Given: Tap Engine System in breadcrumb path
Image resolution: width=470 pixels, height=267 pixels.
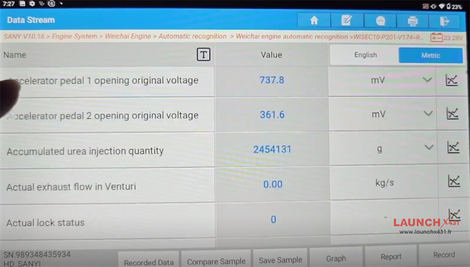Looking at the screenshot, I should coord(75,37).
